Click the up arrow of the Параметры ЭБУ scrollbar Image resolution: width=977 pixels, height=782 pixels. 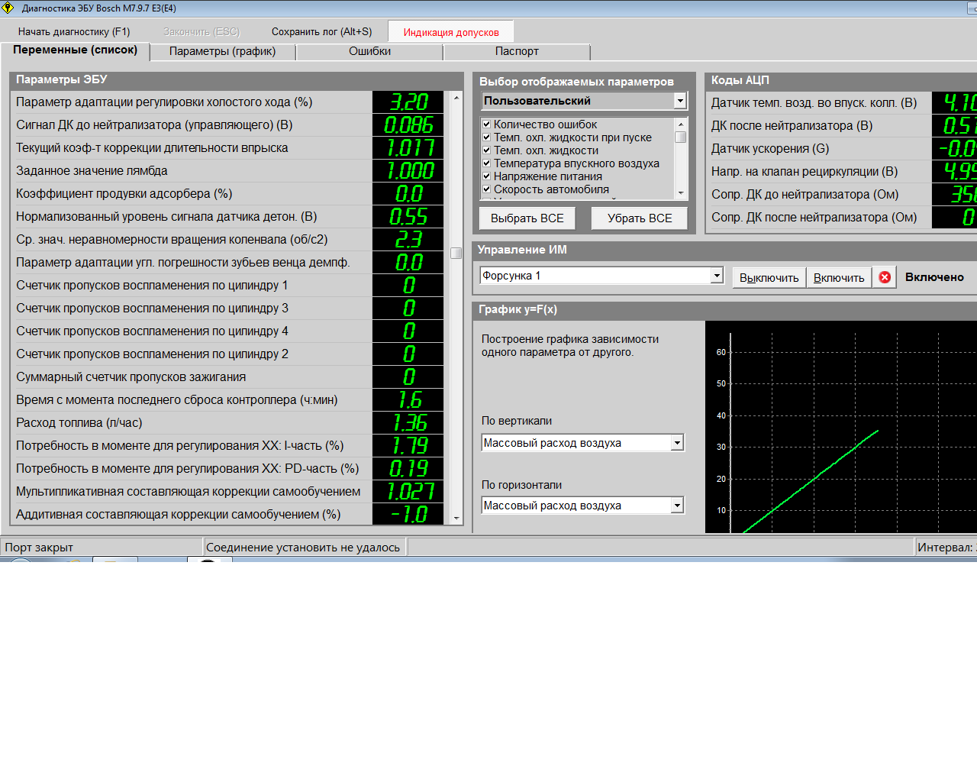[x=456, y=98]
